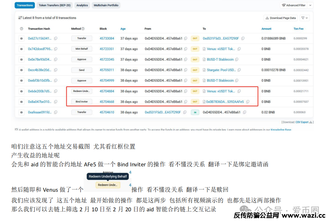Open transaction hash 0x6de200b7d5
Screen dimensions: 330x224
pos(39,91)
